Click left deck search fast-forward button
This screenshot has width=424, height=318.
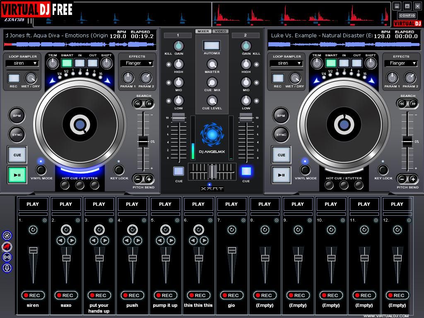click(x=149, y=103)
